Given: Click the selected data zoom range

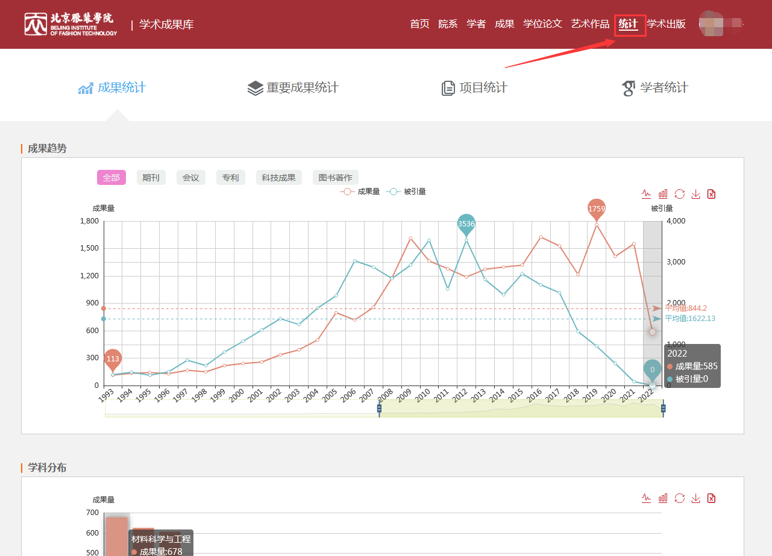Looking at the screenshot, I should [521, 408].
